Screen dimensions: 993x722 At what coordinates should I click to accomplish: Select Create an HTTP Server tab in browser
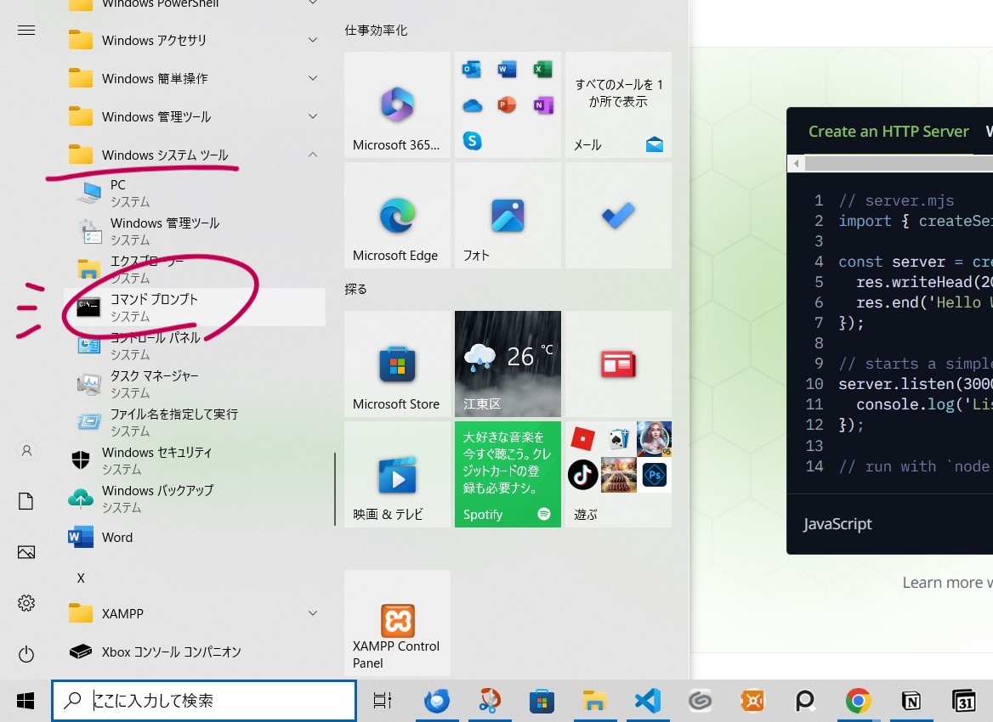tap(888, 132)
